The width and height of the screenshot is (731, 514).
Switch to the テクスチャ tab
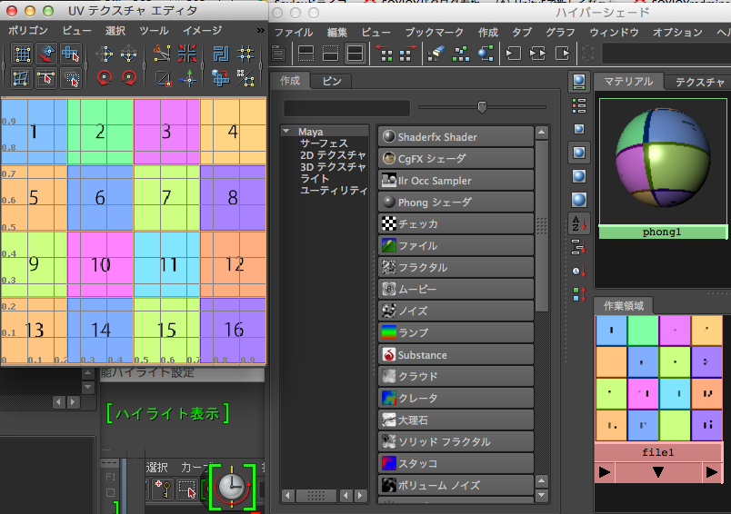point(698,82)
